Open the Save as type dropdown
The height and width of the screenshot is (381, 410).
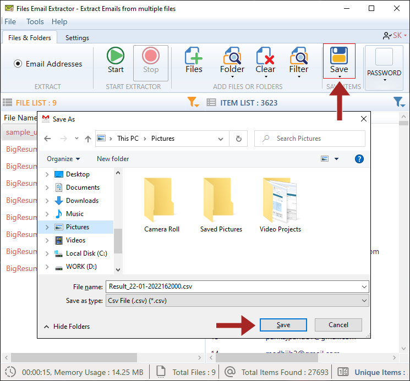[364, 301]
